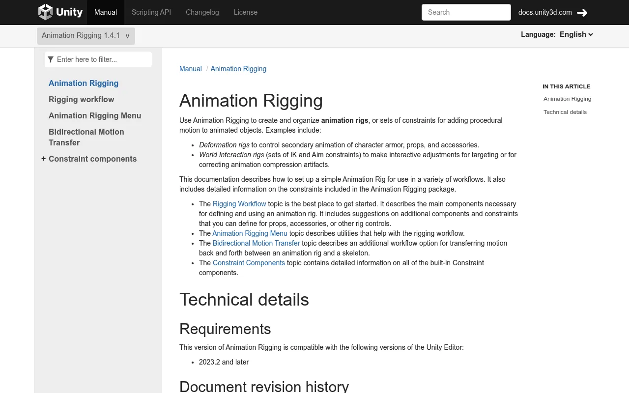The width and height of the screenshot is (629, 393).
Task: Click the Animation Rigging breadcrumb link
Action: coord(238,69)
